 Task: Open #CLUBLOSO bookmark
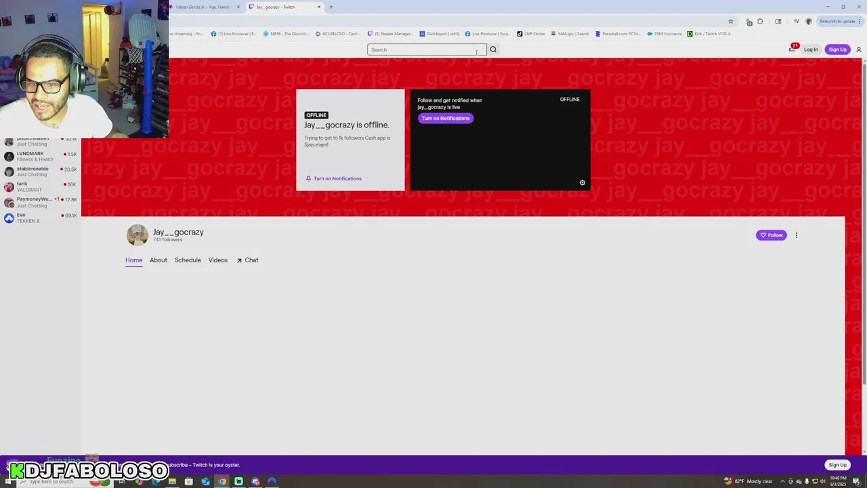(x=338, y=34)
